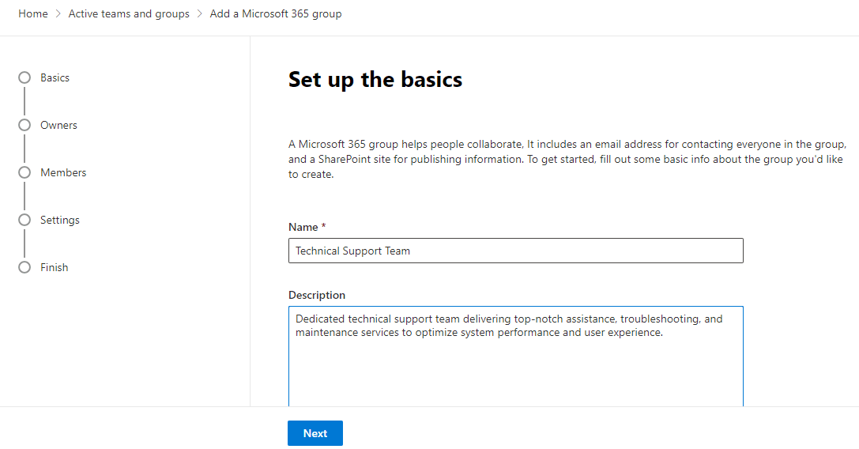Click the Finish step circle
Image resolution: width=859 pixels, height=449 pixels.
point(24,267)
